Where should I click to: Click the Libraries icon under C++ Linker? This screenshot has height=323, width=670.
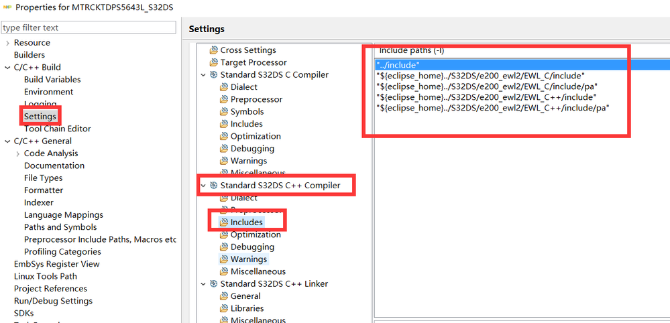225,308
